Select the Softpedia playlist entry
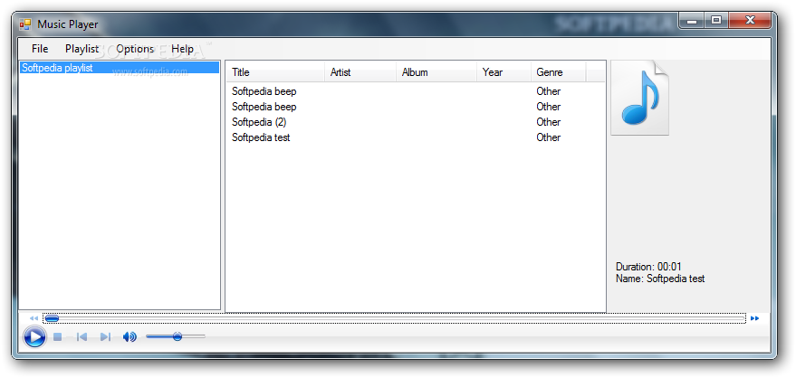 (120, 68)
